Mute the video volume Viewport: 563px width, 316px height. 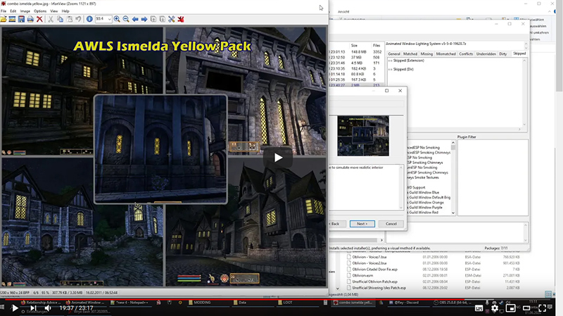(x=48, y=308)
